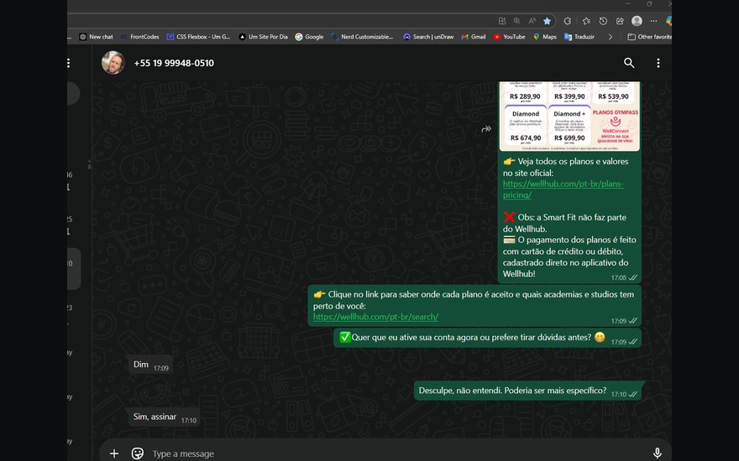Screen dimensions: 739x461
Task: Click the left sidebar three-dot menu
Action: point(69,63)
